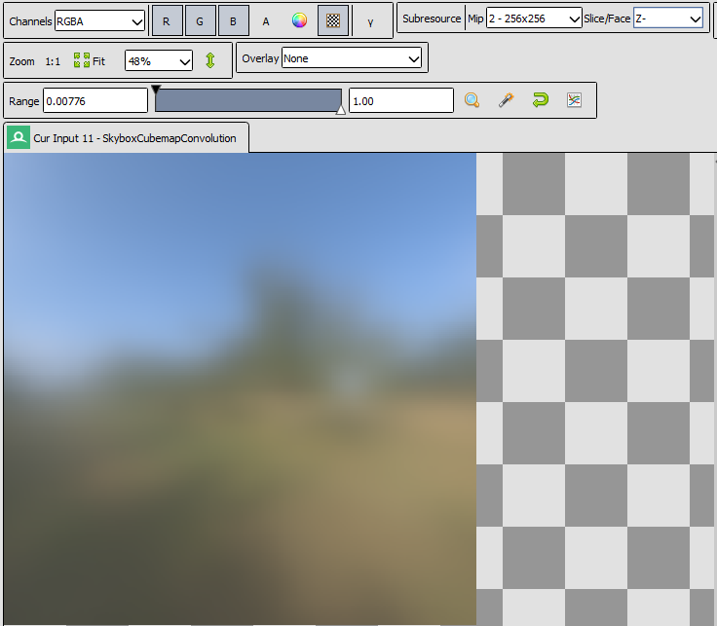Toggle the gamma display button
This screenshot has width=717, height=626.
pos(370,21)
